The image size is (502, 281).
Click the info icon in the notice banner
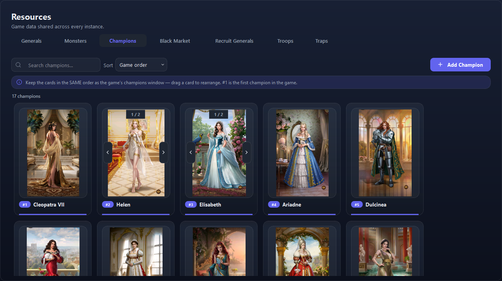tap(19, 82)
